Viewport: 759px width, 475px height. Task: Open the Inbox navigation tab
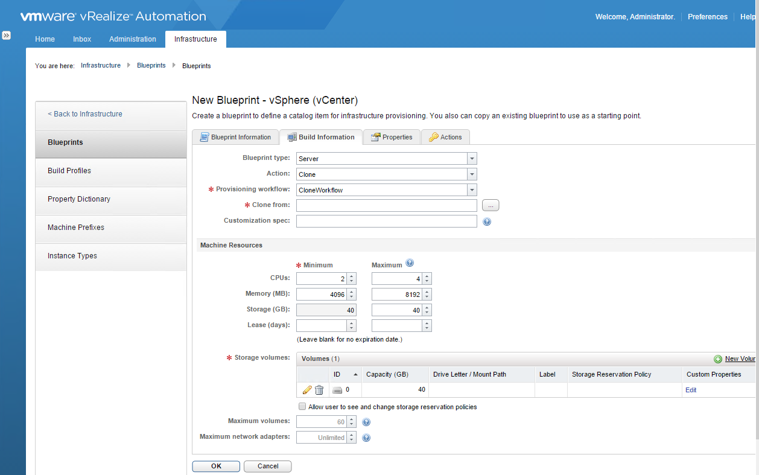point(82,39)
